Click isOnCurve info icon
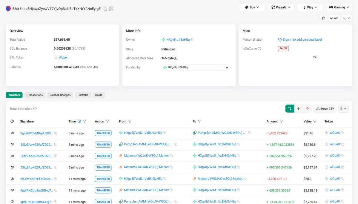 (x=259, y=49)
